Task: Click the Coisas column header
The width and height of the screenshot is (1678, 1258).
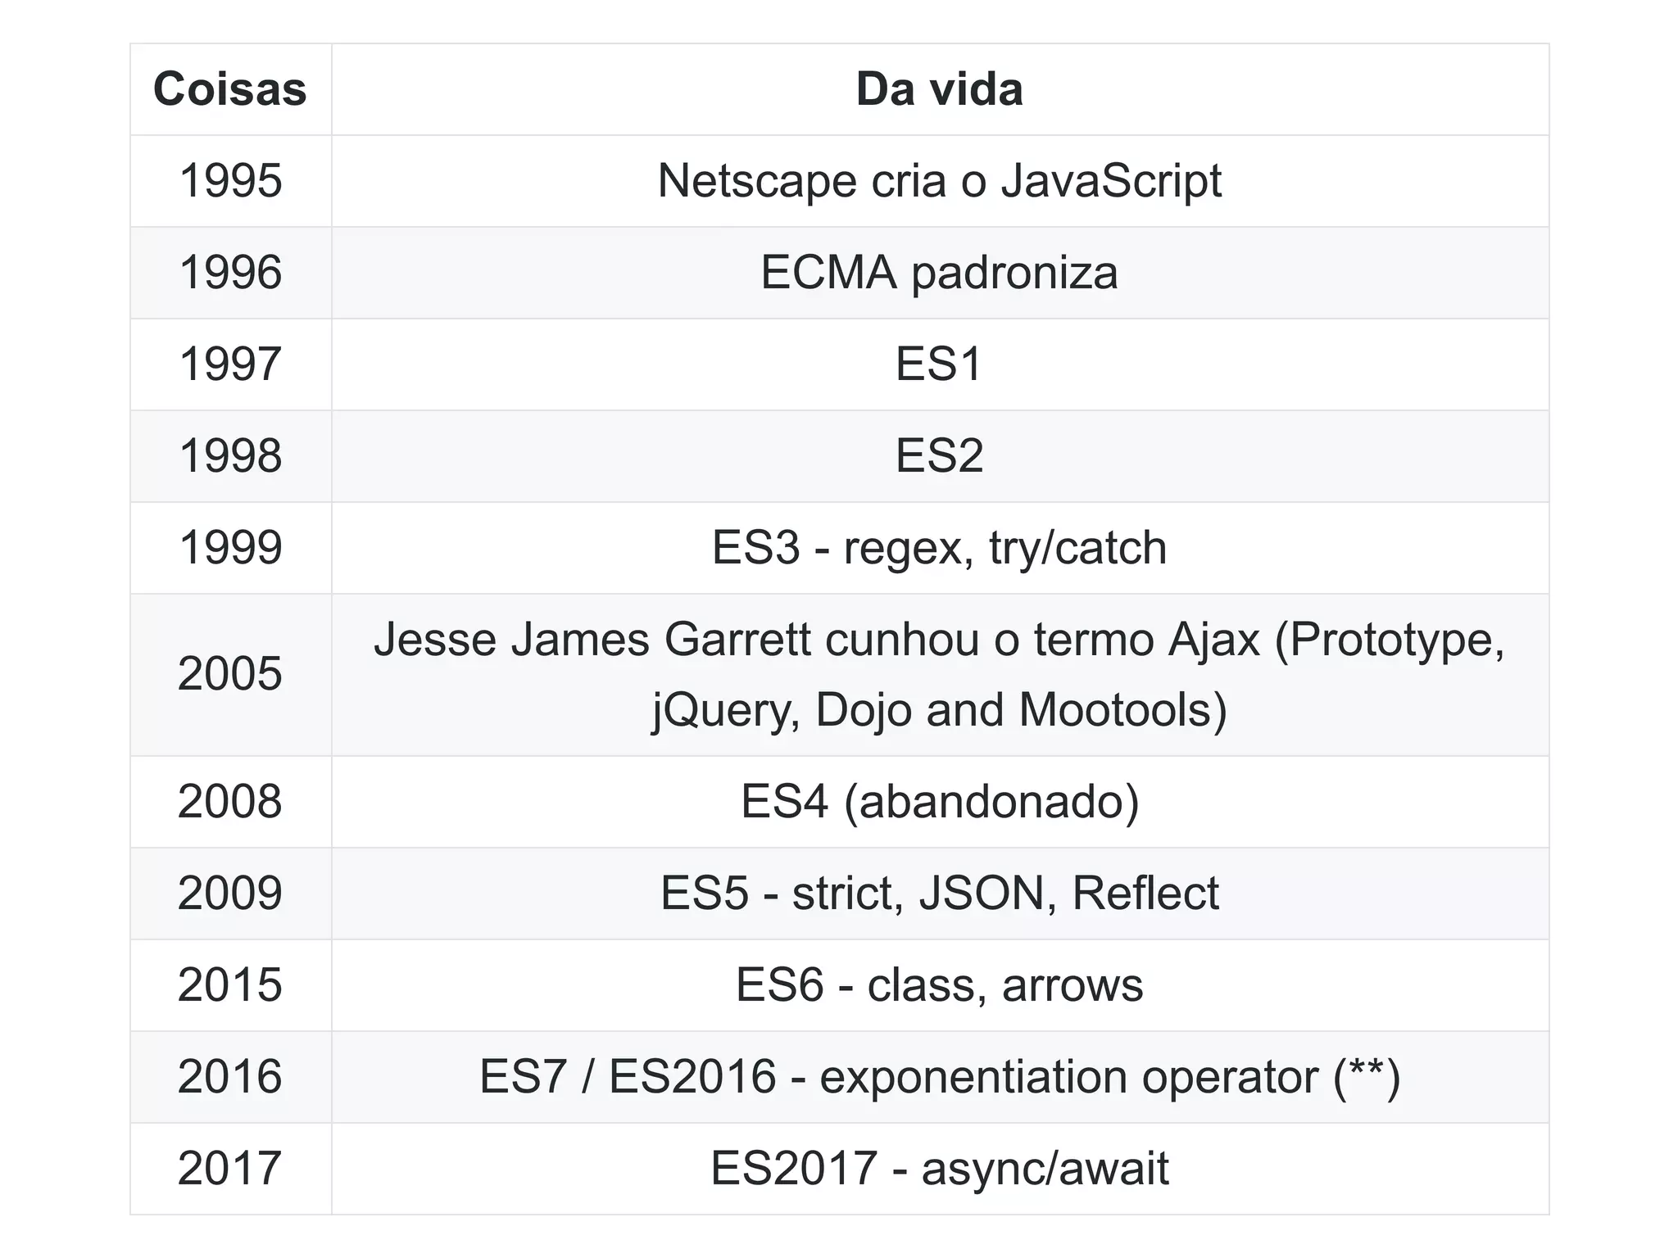Action: (230, 89)
